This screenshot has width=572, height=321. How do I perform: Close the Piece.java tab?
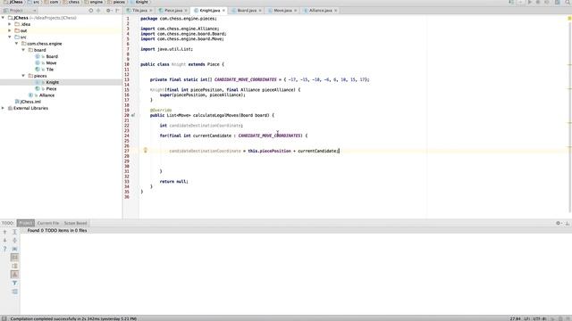(x=186, y=11)
